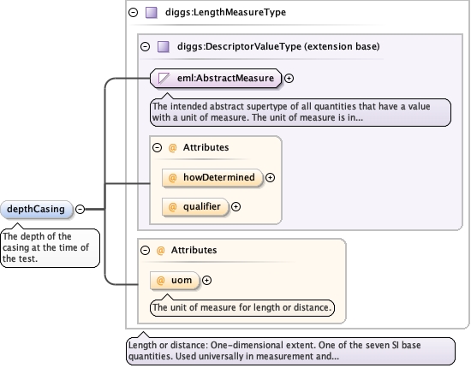Click the 'Length or distance: One-dimensional extent' note
This screenshot has height=368, width=471.
click(290, 351)
